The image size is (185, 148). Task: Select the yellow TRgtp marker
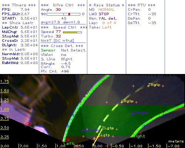coord(154,85)
